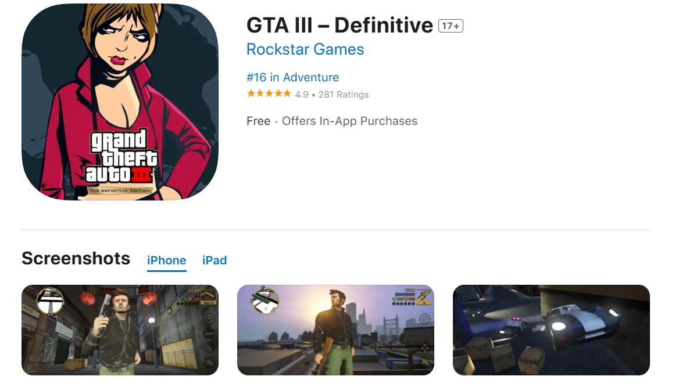Click the Free price label
The width and height of the screenshot is (686, 387).
point(258,121)
